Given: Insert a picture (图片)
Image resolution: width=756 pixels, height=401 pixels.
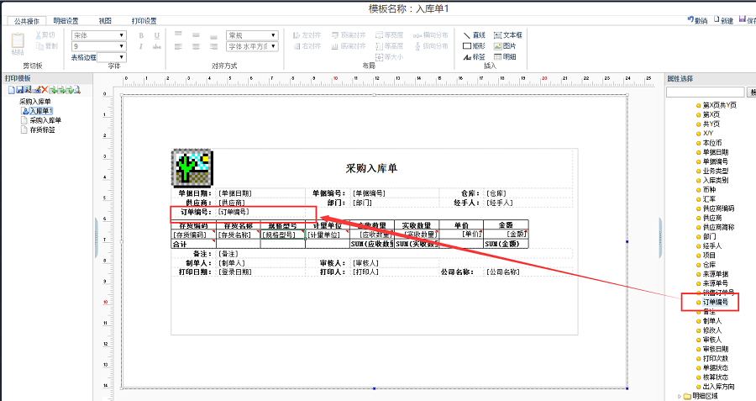Looking at the screenshot, I should (x=505, y=46).
